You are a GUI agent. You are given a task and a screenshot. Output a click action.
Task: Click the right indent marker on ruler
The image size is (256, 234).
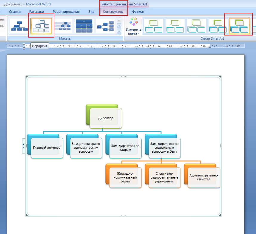tap(210, 47)
